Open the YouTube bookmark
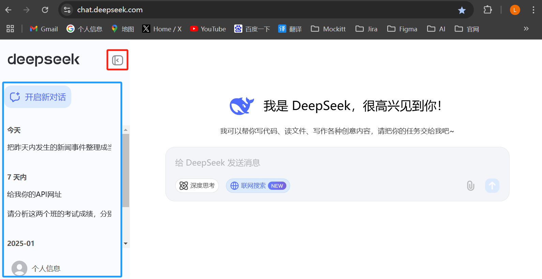Screen dimensions: 542x279 click(x=208, y=29)
